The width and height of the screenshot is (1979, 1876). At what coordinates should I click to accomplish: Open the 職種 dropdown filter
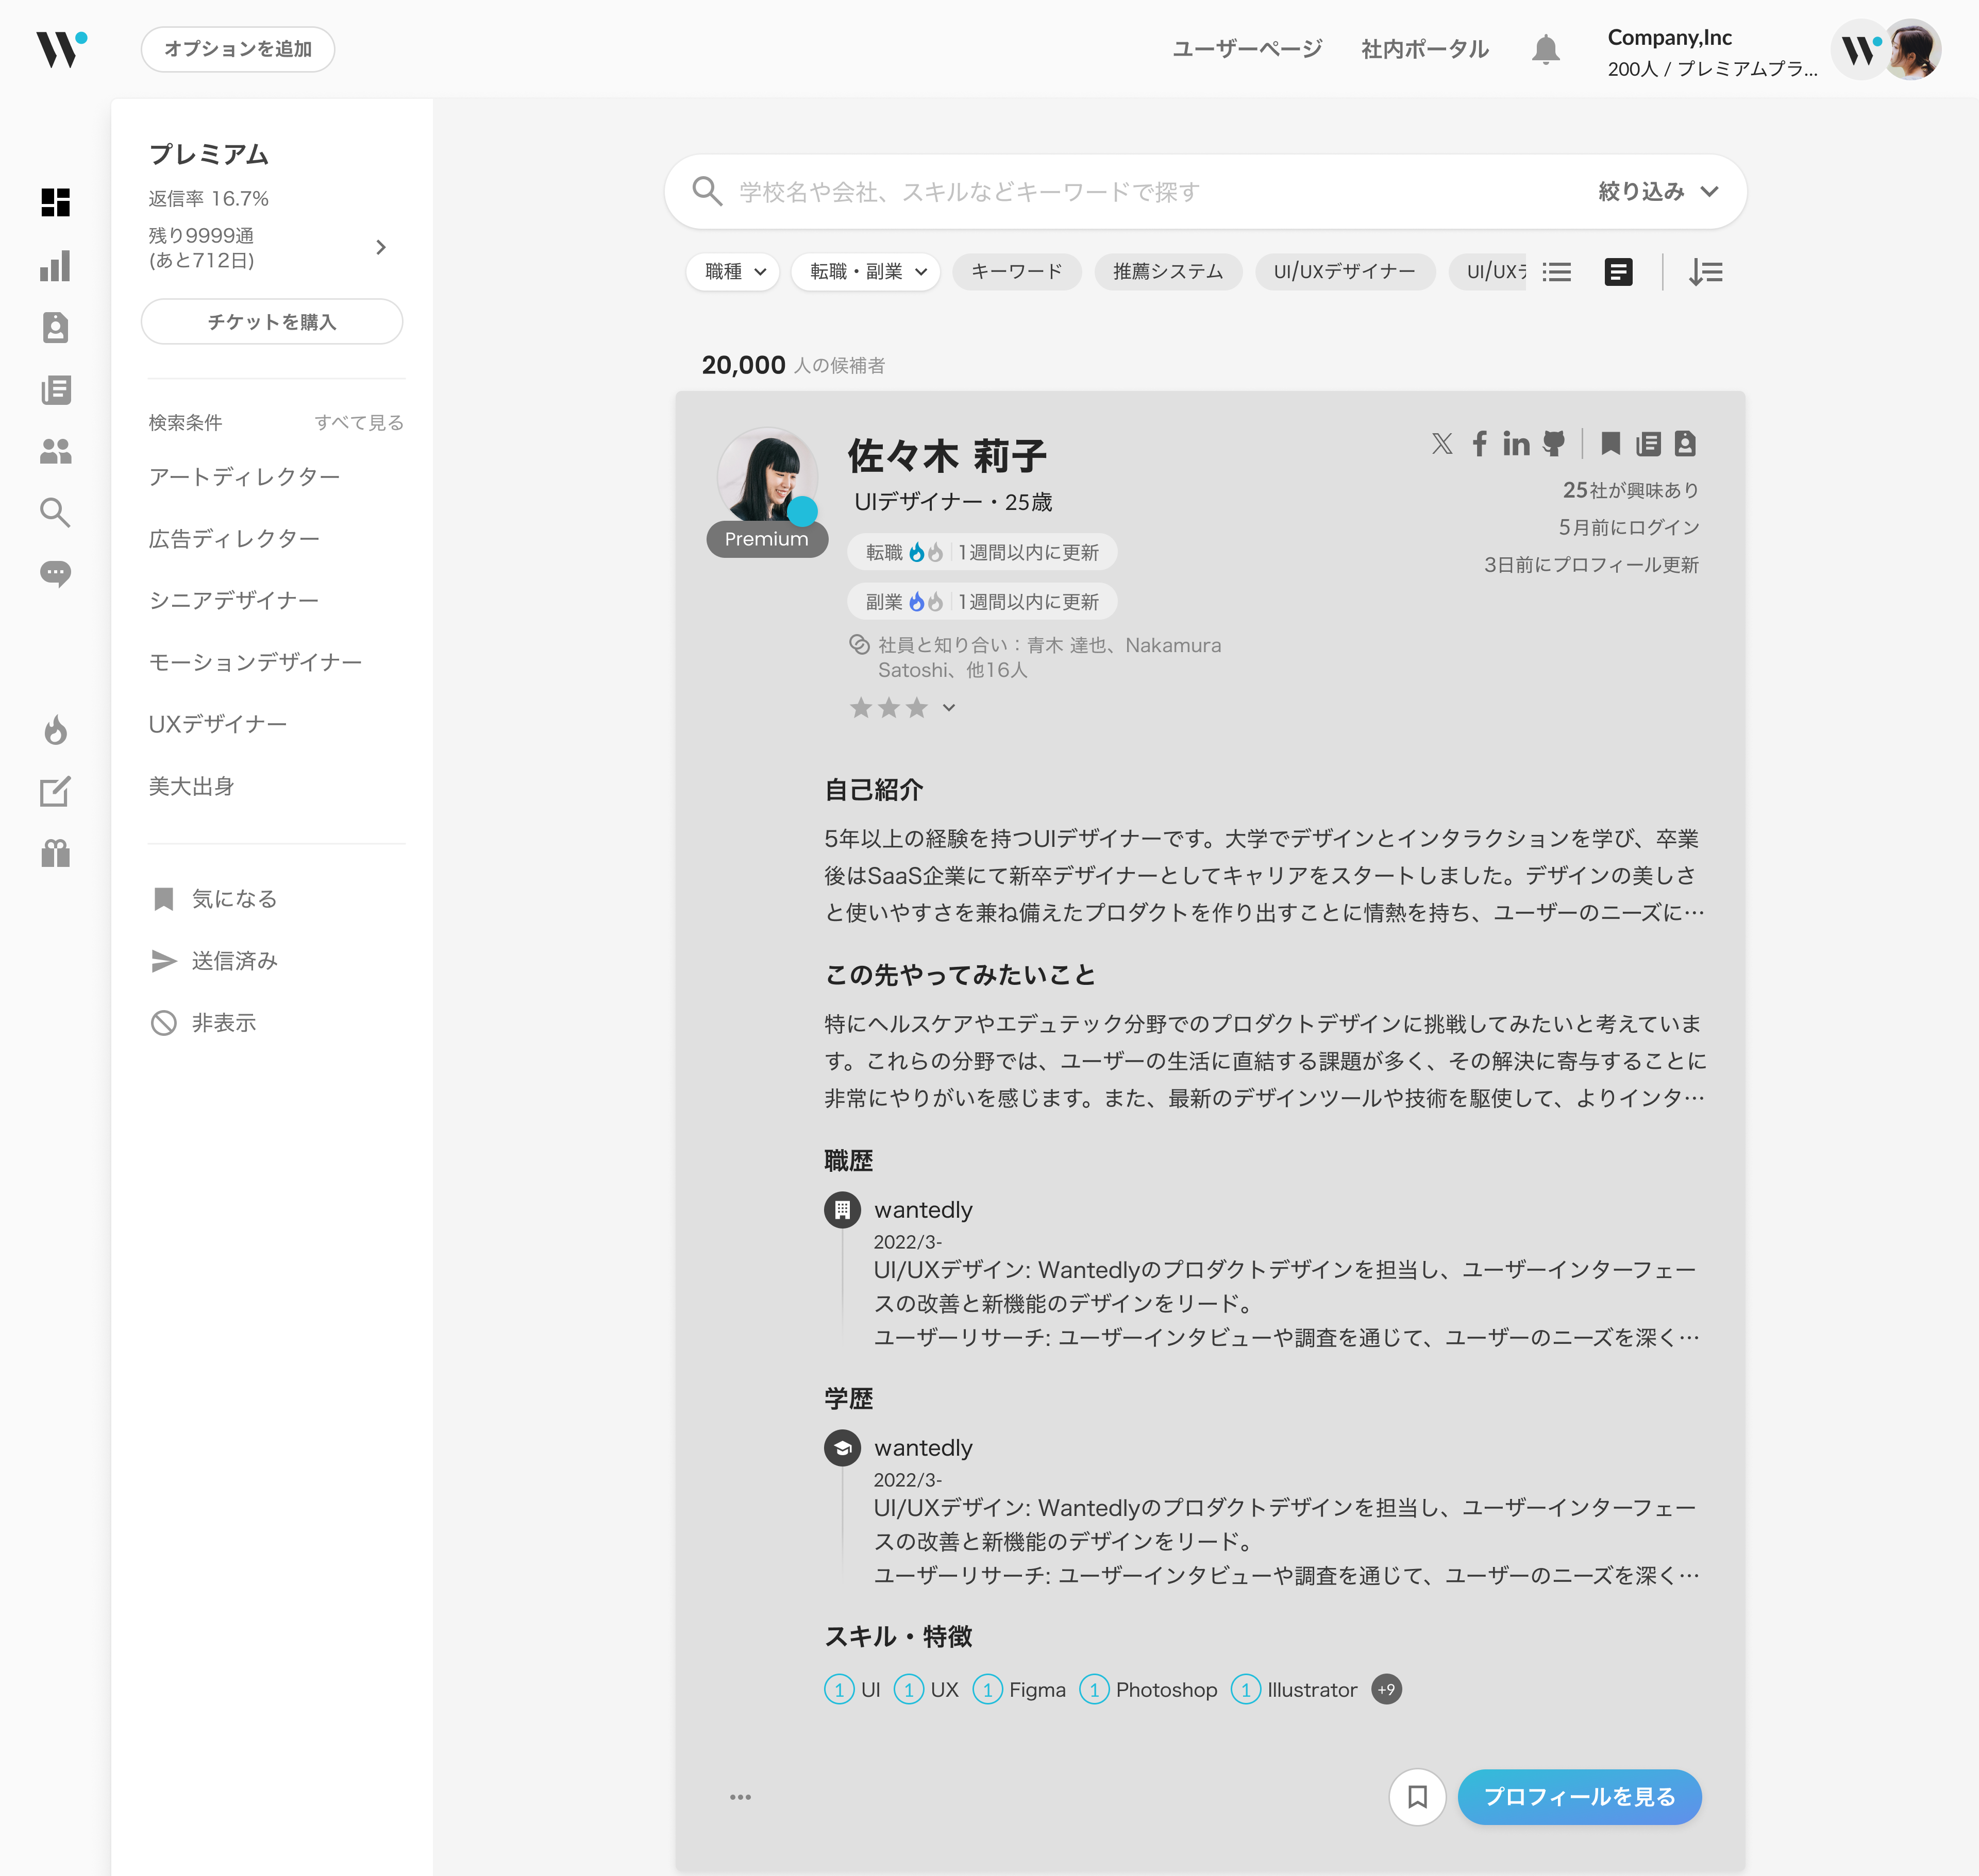(733, 272)
